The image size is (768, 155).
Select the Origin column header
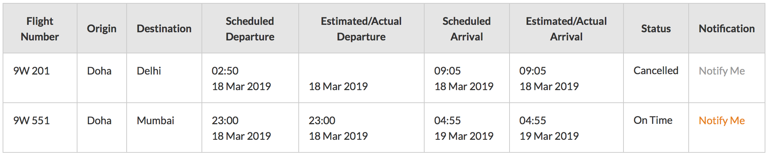(x=102, y=29)
